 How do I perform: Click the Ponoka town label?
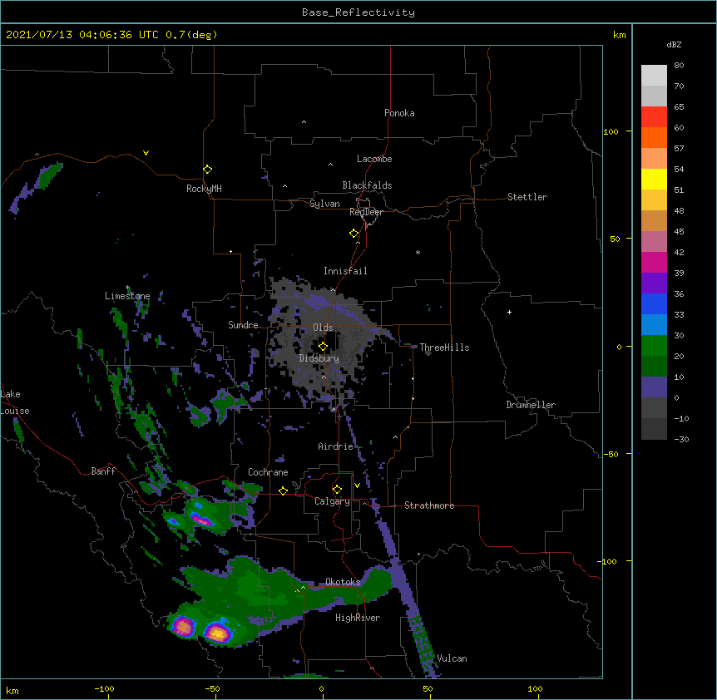tap(399, 113)
